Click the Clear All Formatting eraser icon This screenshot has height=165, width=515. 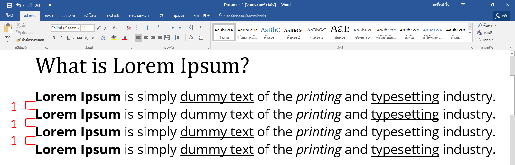click(x=129, y=28)
